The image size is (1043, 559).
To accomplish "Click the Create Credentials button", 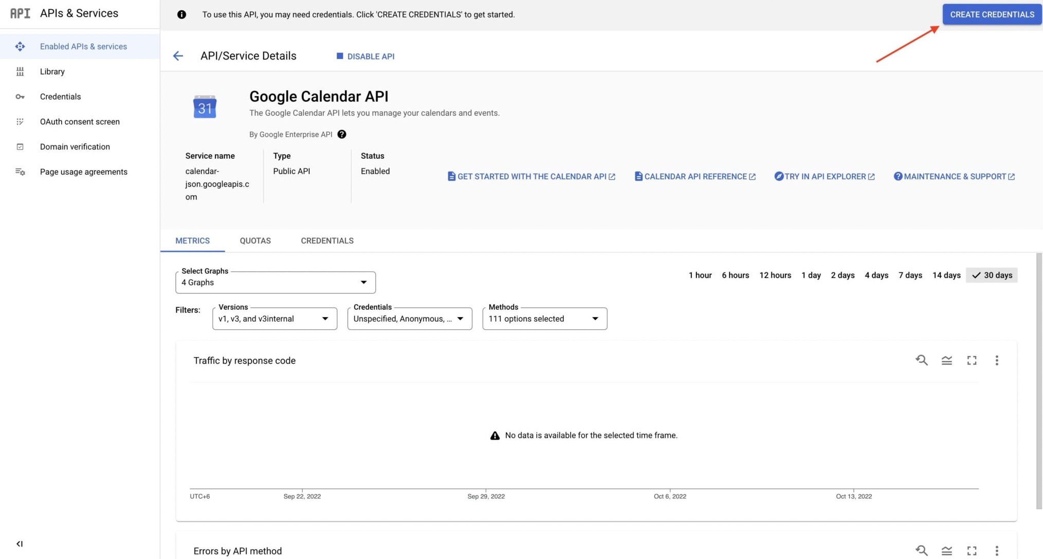I will pos(992,14).
